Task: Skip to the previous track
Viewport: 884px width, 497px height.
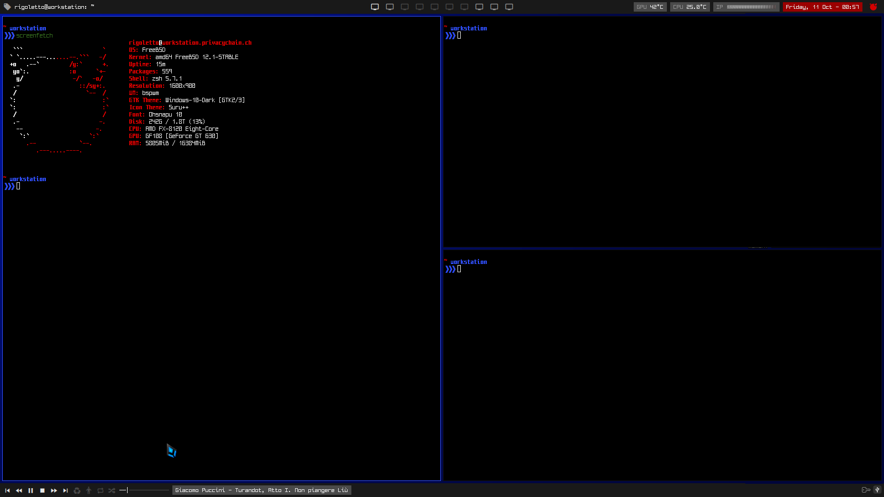Action: tap(7, 490)
